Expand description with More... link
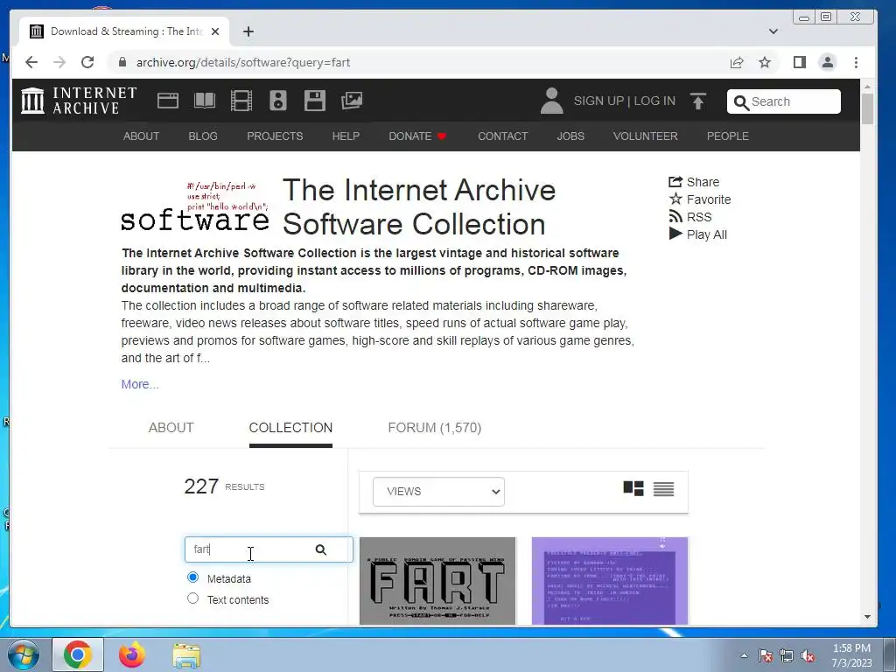Image resolution: width=896 pixels, height=672 pixels. coord(140,384)
